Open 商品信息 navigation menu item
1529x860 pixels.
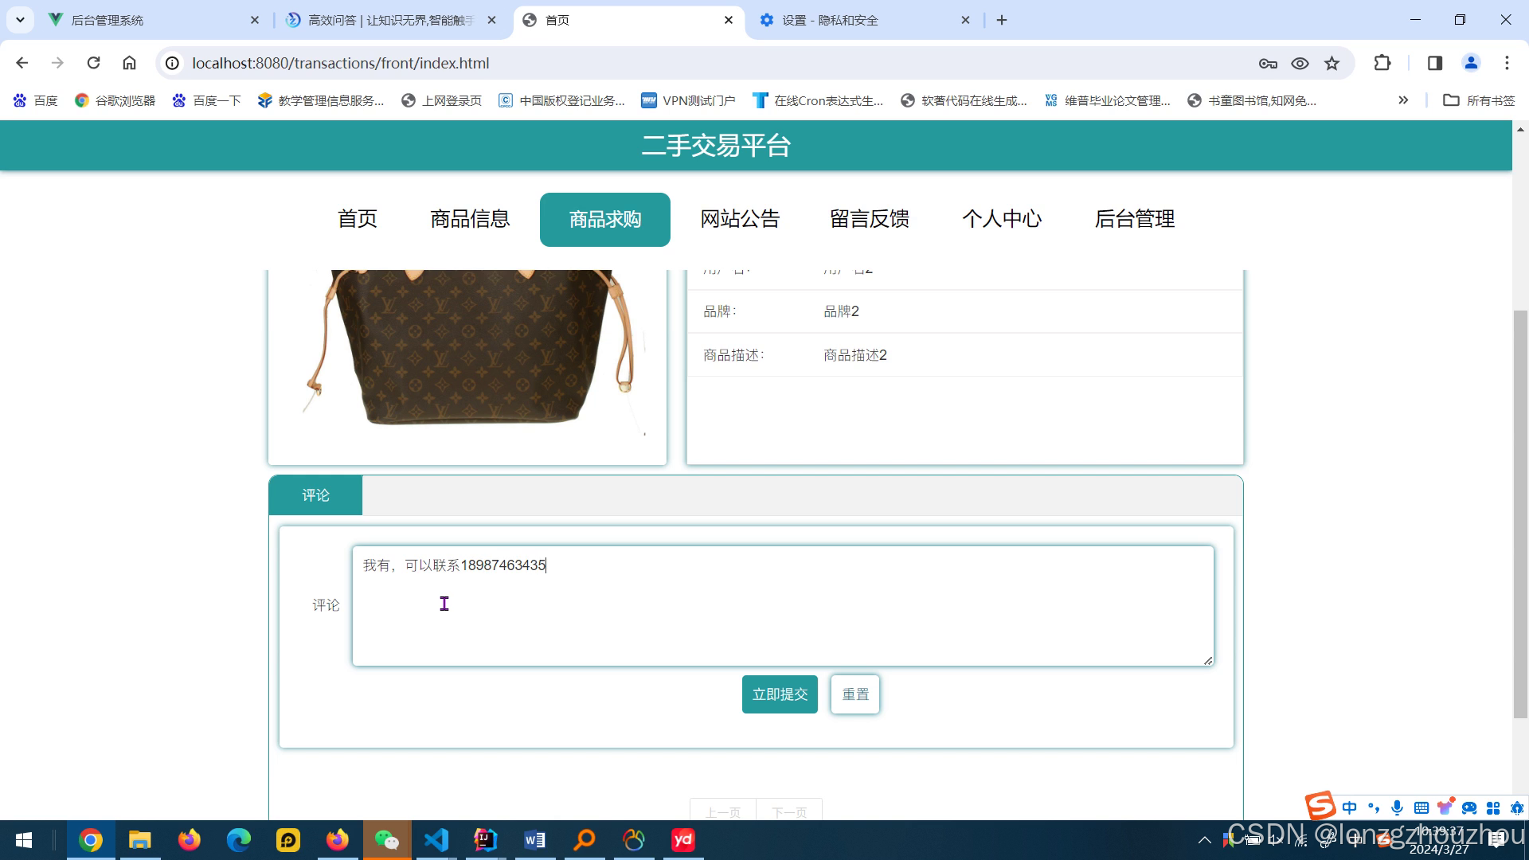click(x=470, y=219)
